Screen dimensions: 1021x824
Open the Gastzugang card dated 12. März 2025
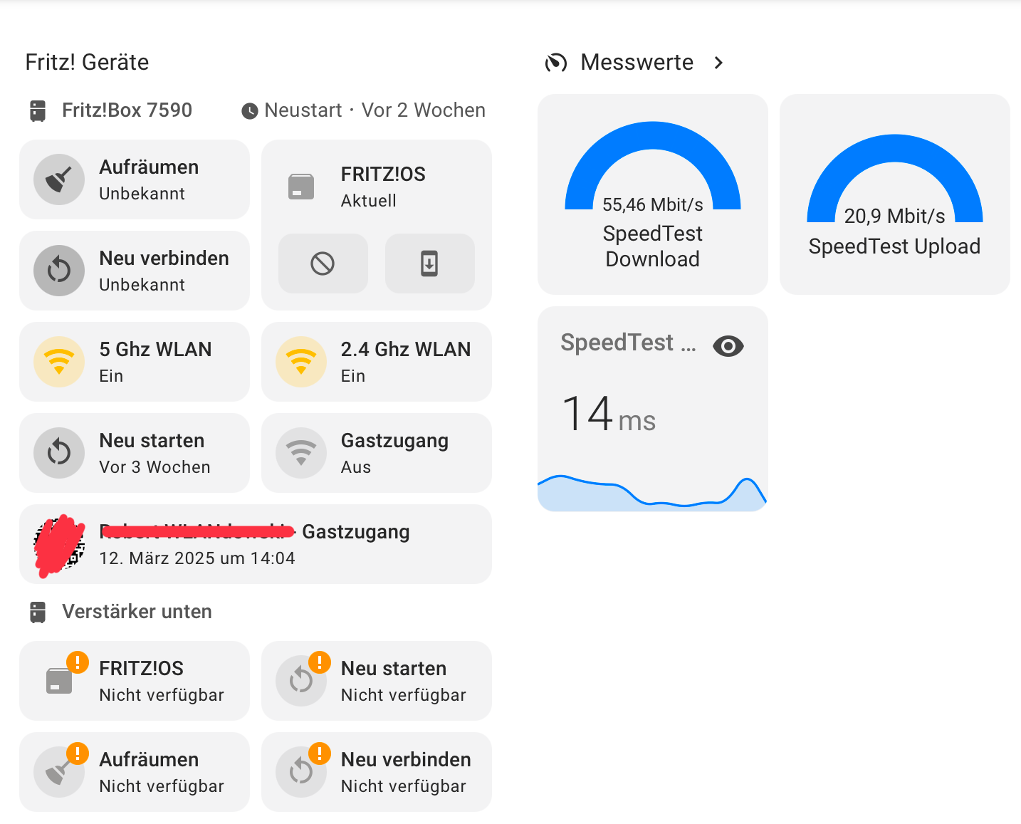point(256,544)
